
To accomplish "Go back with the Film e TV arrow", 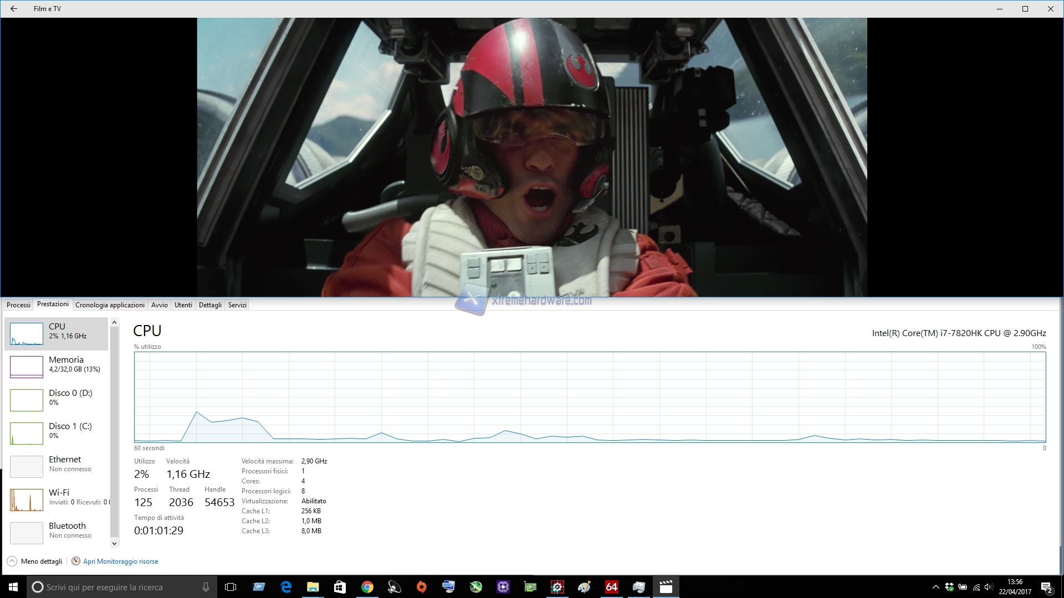I will [14, 9].
